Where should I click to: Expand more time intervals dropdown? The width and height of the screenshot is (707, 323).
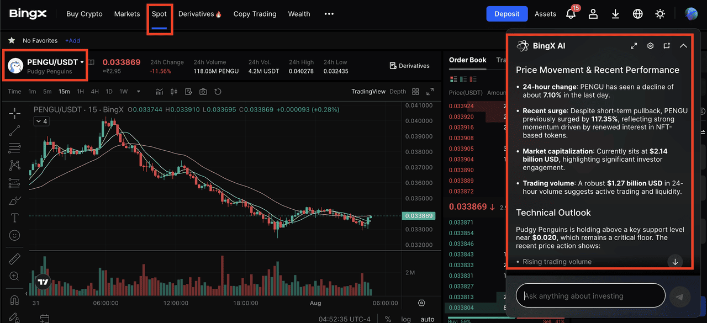point(138,92)
